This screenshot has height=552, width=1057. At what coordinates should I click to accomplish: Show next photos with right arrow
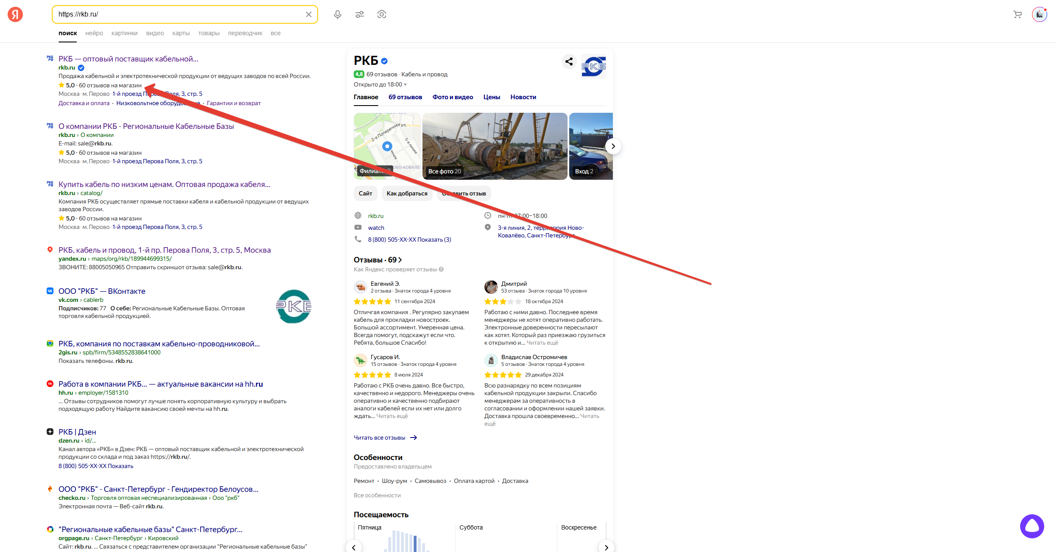[x=613, y=146]
